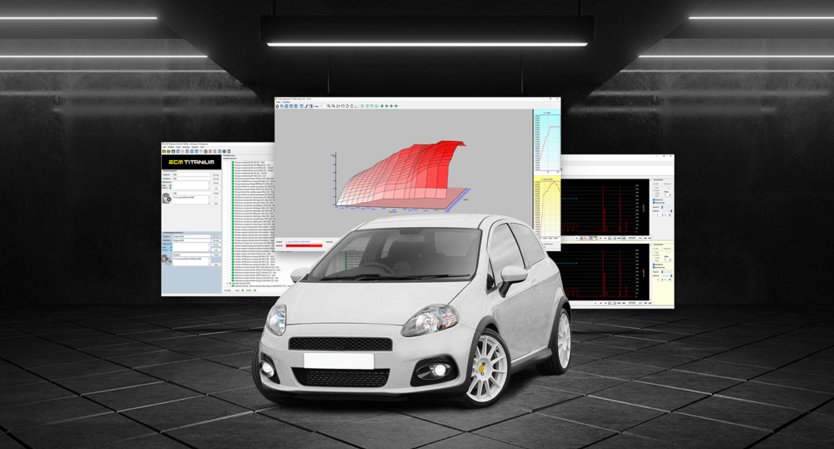Select the Zoom In magnifier tool

click(329, 106)
